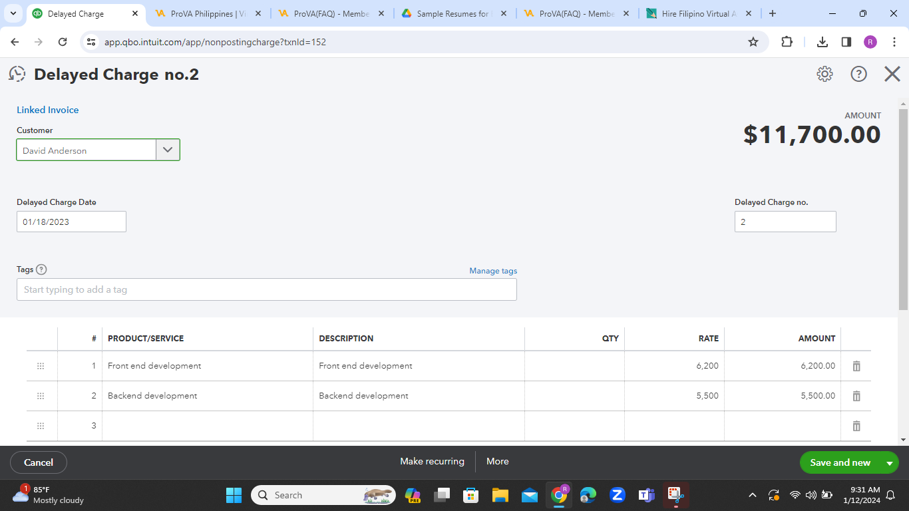Click the Manage tags link
Screen dimensions: 909x511
point(493,271)
